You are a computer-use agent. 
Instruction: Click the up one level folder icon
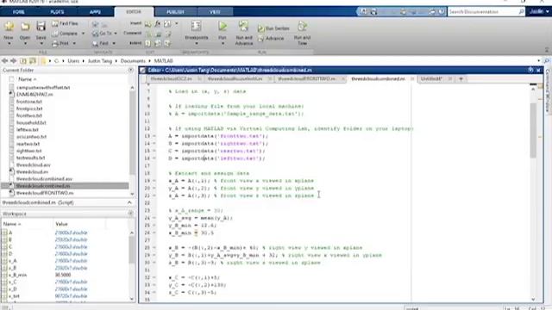click(x=23, y=61)
